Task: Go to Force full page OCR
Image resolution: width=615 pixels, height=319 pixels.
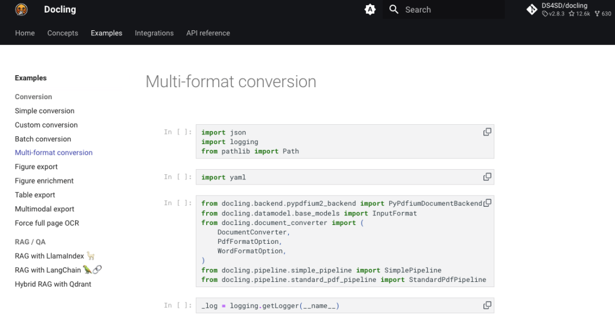Action: [x=47, y=223]
